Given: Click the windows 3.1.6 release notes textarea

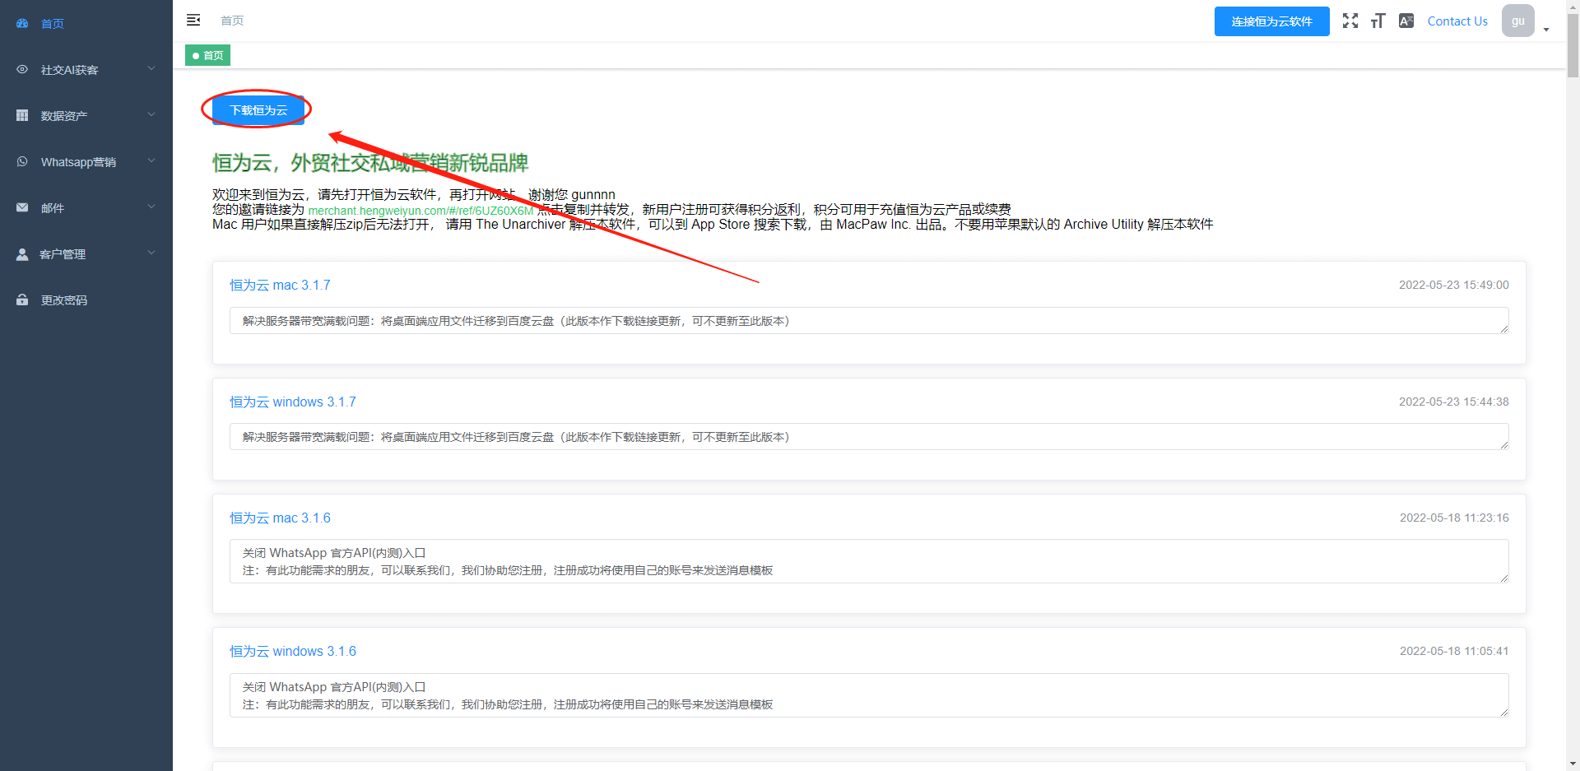Looking at the screenshot, I should [869, 695].
